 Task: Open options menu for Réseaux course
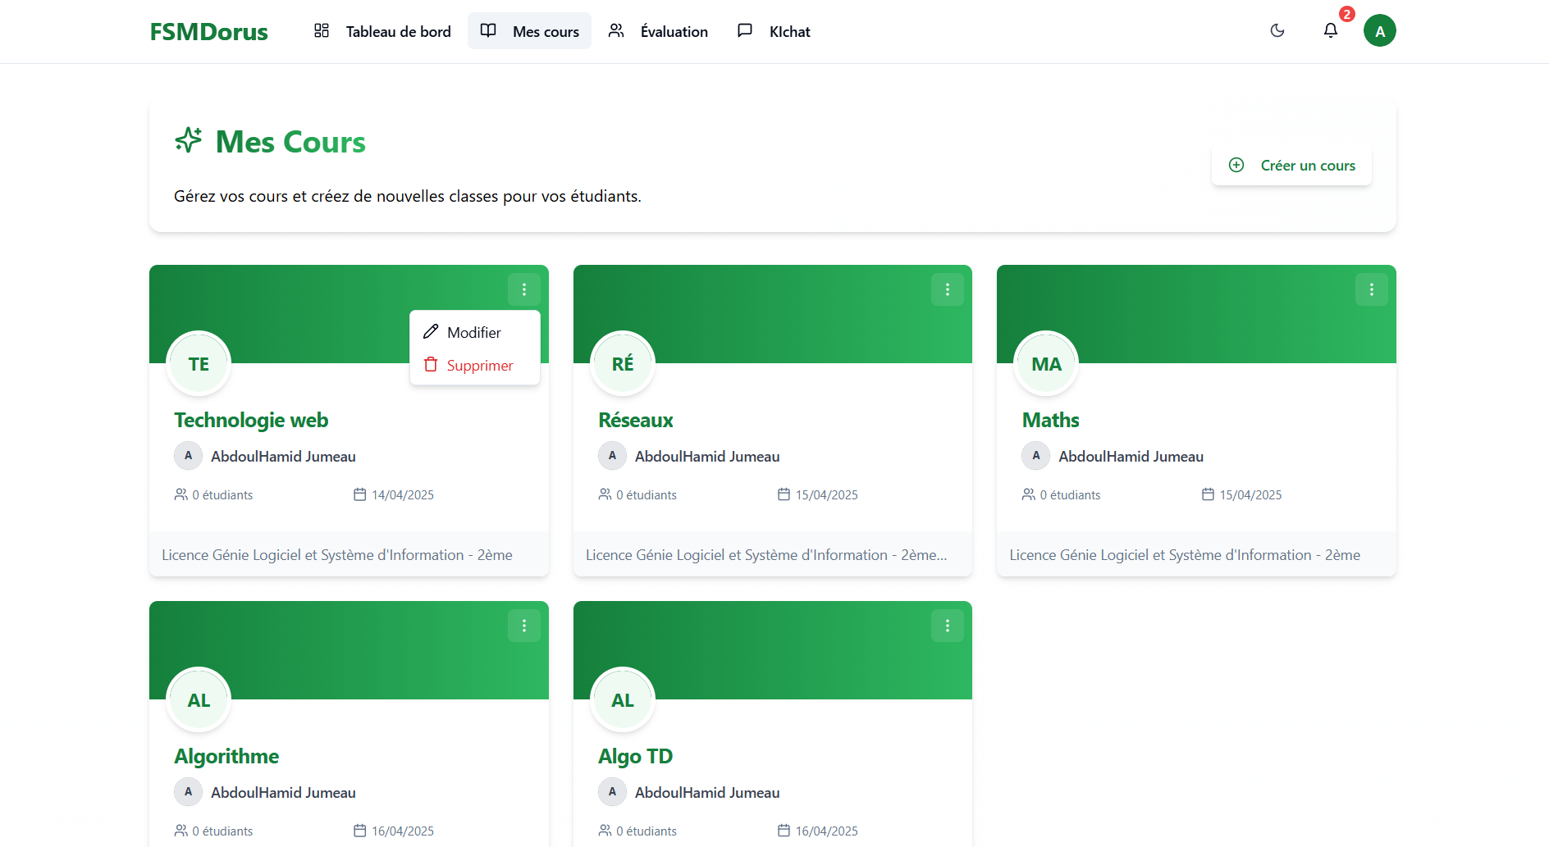click(x=948, y=289)
